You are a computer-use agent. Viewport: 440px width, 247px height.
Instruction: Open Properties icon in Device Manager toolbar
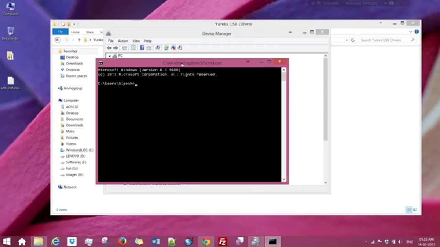click(133, 48)
